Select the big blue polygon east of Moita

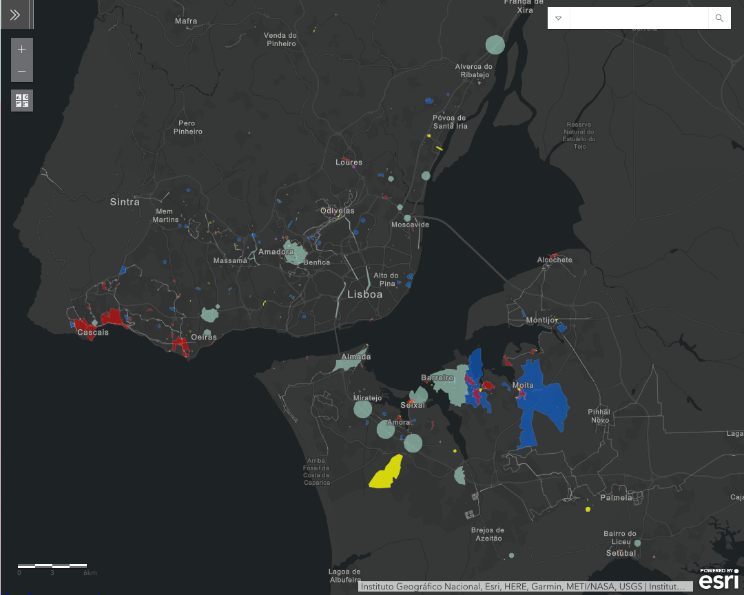click(542, 404)
